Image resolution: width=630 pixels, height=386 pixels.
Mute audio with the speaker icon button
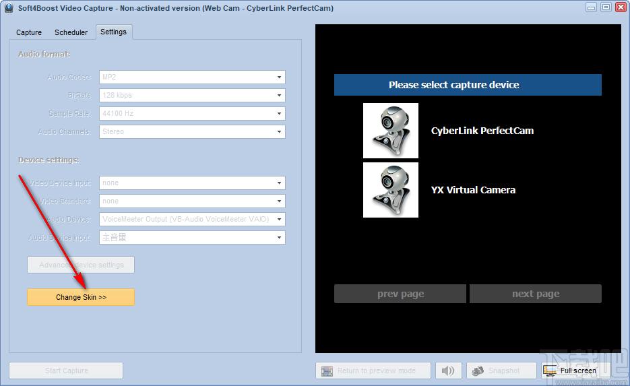(x=448, y=371)
